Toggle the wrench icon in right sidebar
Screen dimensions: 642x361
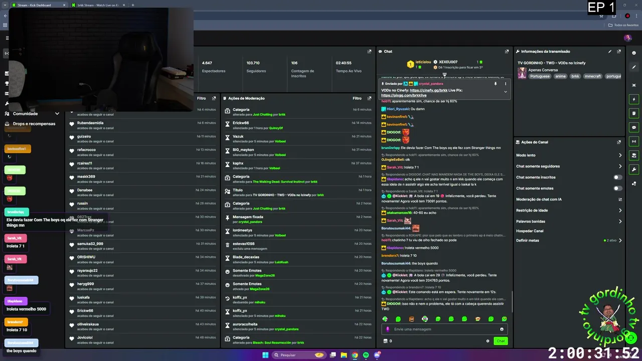(634, 169)
